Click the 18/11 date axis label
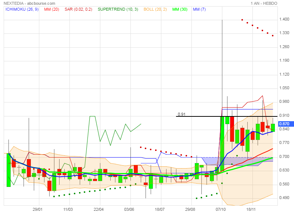 [x=251, y=209]
